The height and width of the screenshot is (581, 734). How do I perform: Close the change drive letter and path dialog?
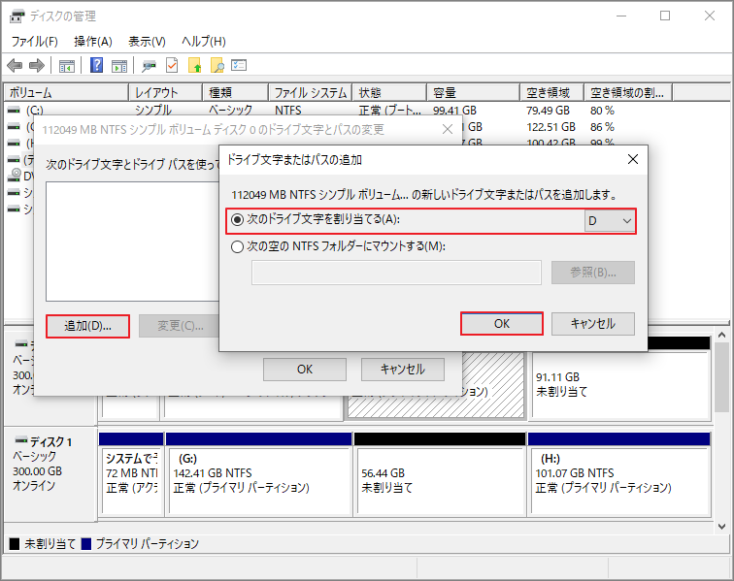(448, 129)
